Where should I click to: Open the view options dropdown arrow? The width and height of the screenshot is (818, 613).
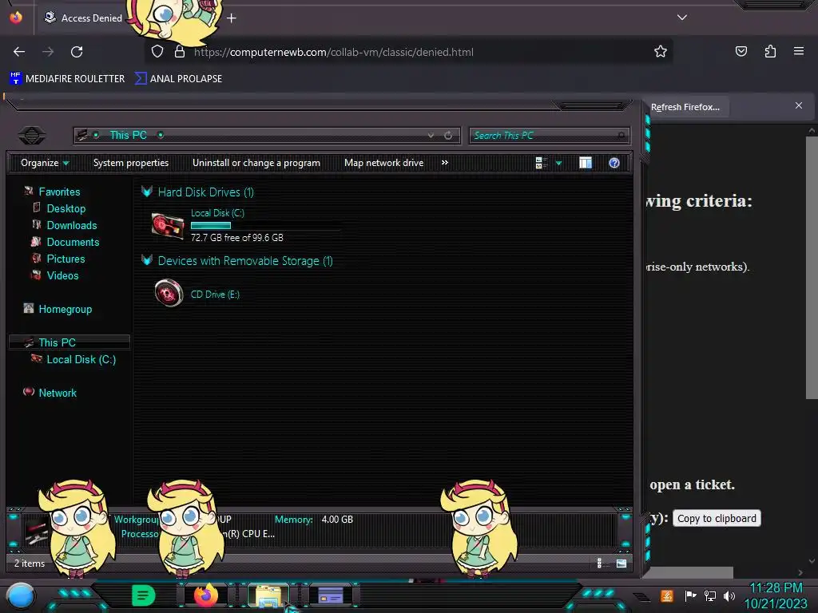pyautogui.click(x=558, y=163)
